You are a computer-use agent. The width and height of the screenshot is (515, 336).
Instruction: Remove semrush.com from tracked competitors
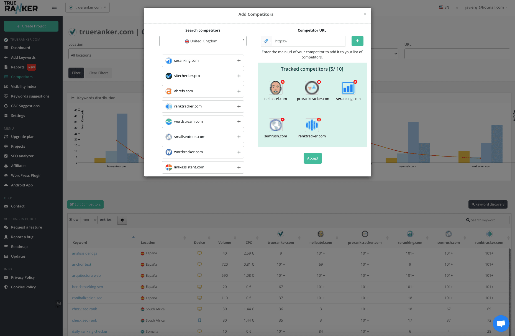(x=283, y=120)
